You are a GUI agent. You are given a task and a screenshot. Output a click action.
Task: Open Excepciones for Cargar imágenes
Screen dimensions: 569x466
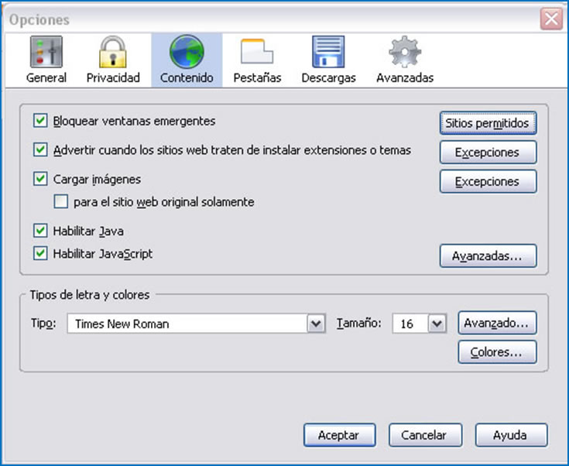point(487,181)
